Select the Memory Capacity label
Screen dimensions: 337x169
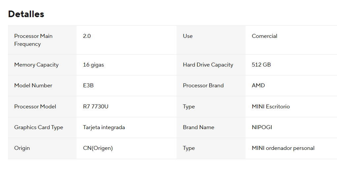(36, 65)
